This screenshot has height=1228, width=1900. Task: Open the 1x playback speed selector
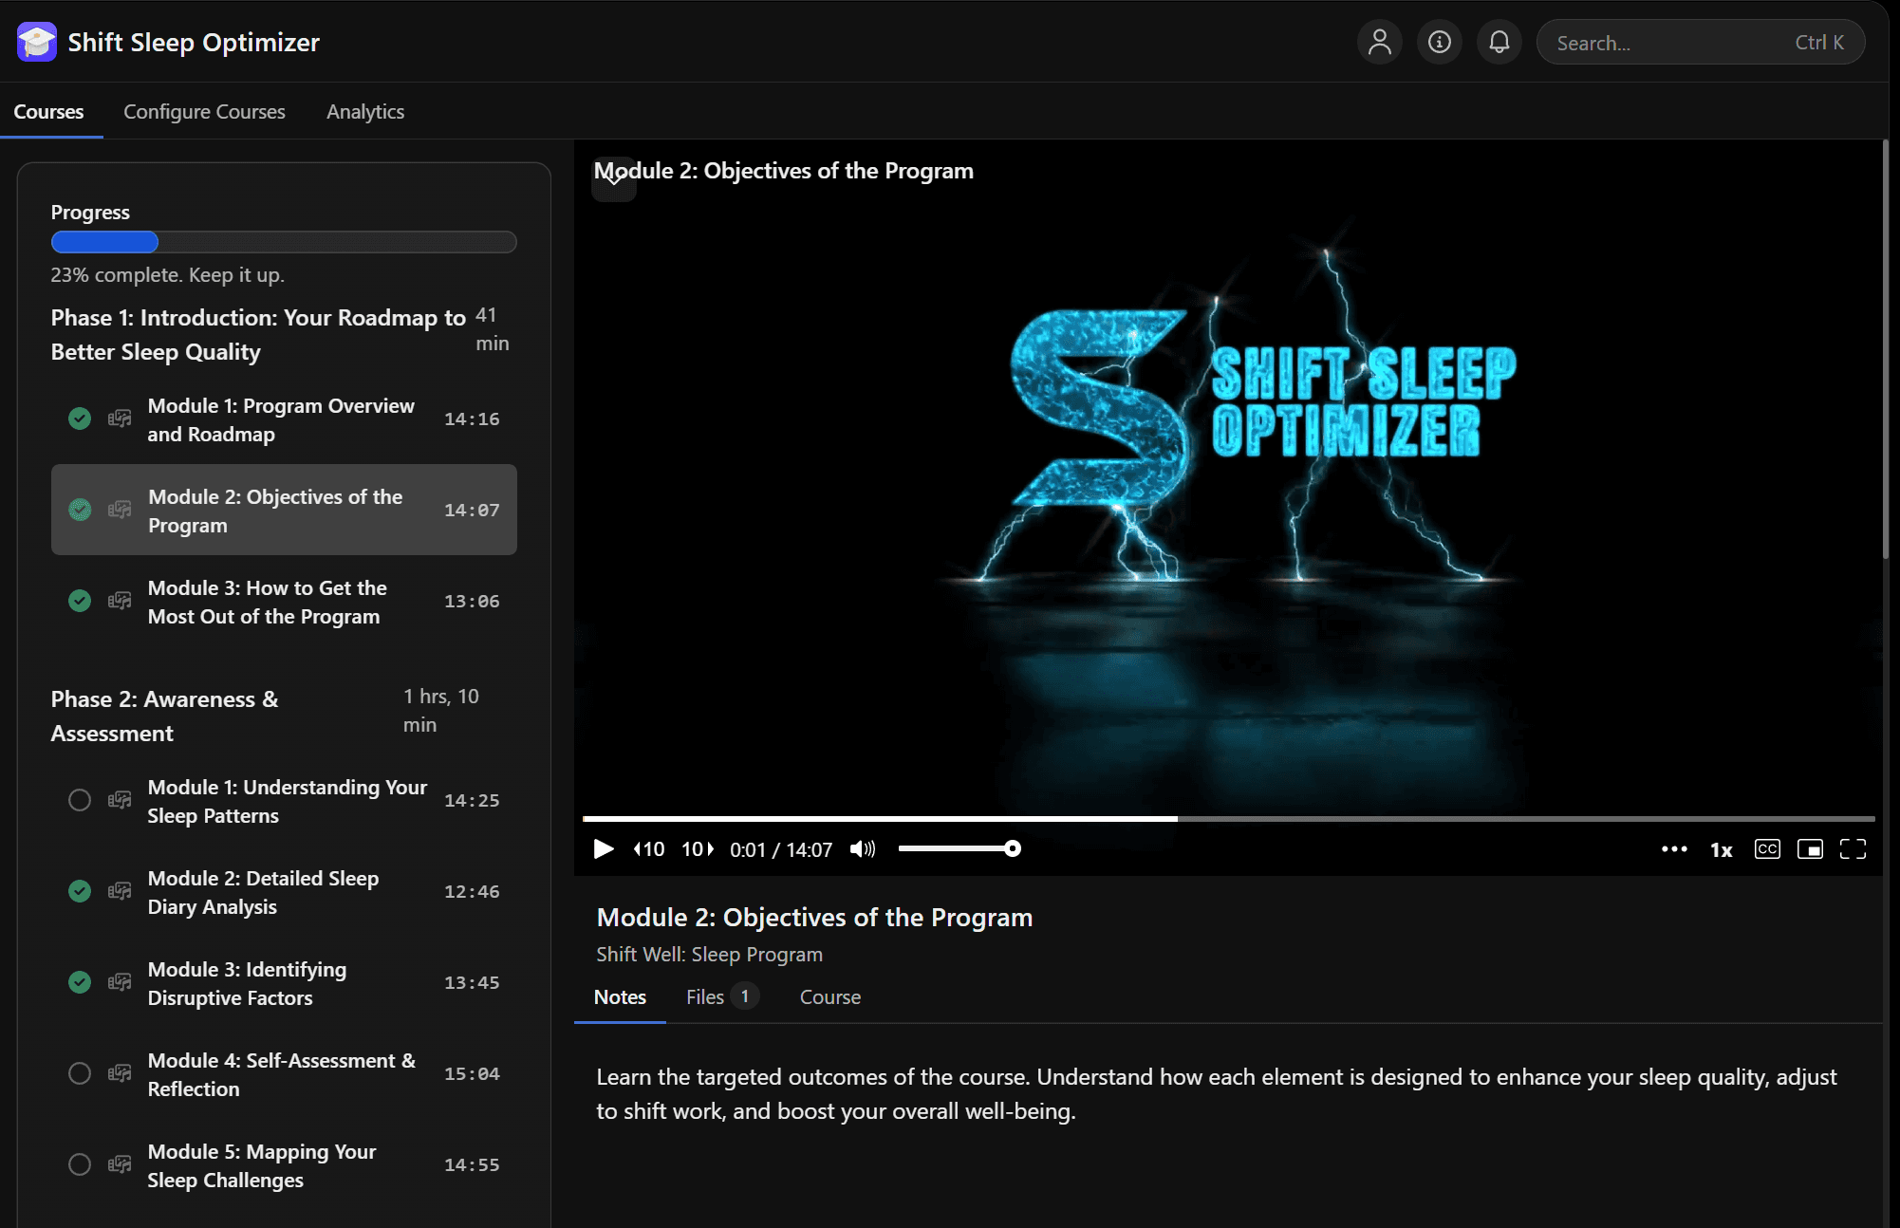[x=1721, y=849]
